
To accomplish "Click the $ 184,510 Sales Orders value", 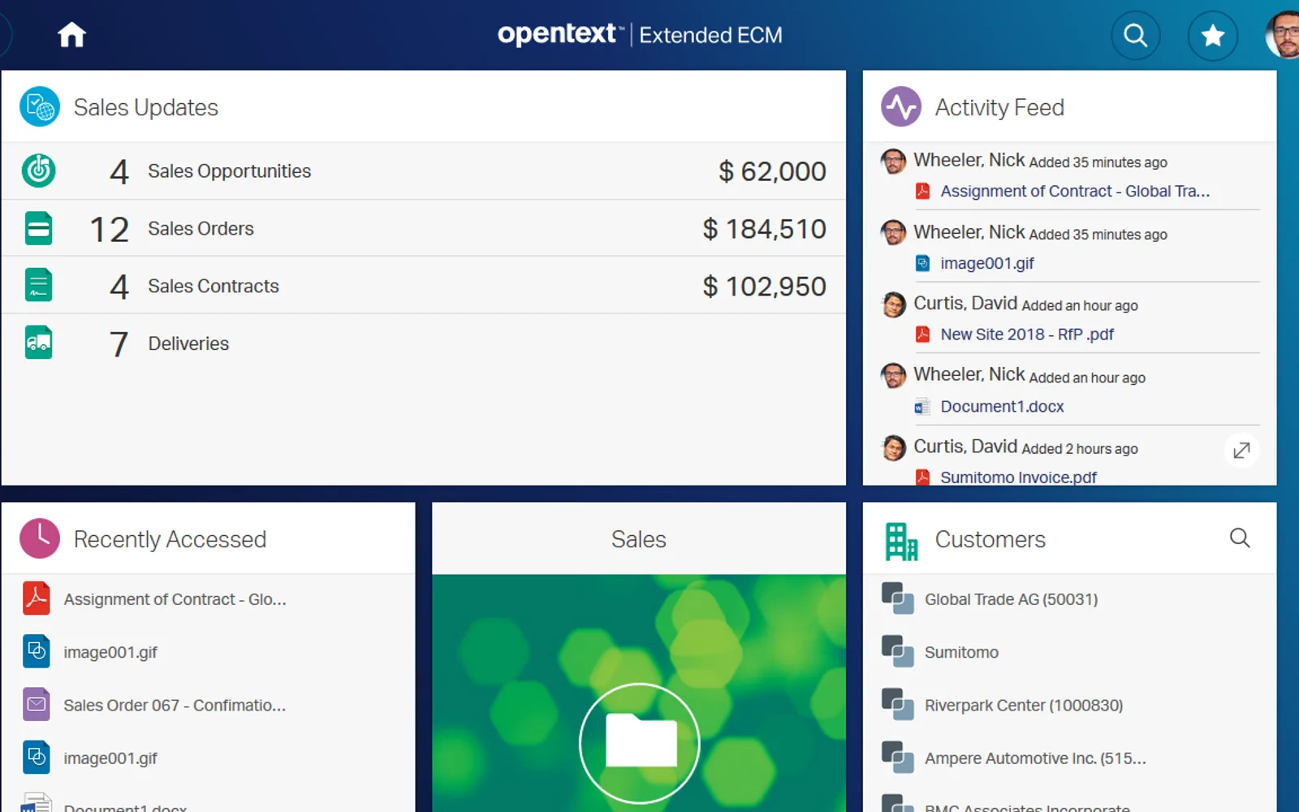I will point(764,229).
